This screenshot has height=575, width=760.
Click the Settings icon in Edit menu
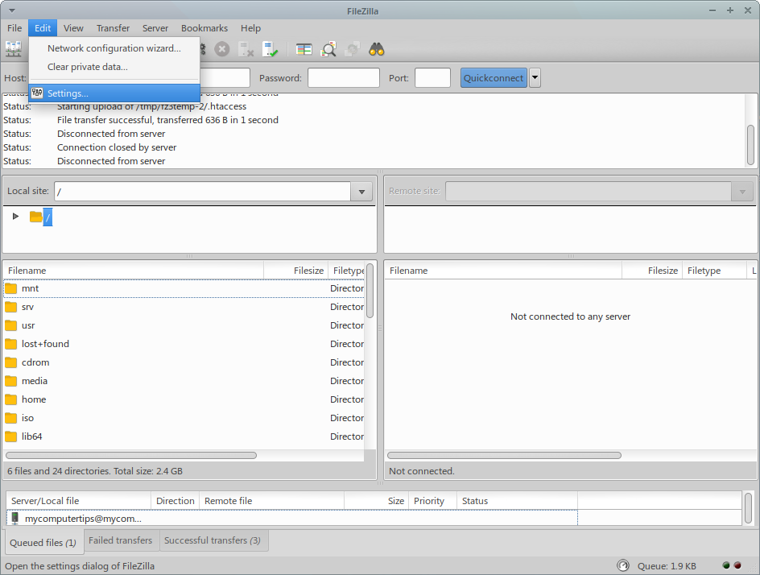(x=37, y=93)
